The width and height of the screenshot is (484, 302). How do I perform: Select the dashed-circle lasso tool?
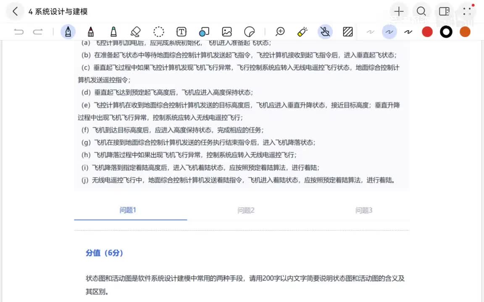tap(159, 31)
